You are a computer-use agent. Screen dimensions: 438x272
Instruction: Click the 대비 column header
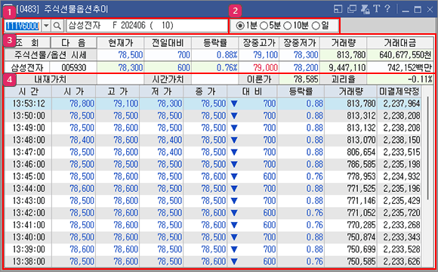252,91
